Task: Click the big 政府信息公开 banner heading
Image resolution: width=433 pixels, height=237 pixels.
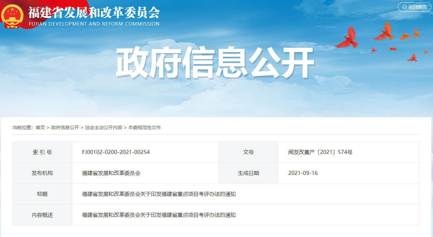Action: point(215,62)
